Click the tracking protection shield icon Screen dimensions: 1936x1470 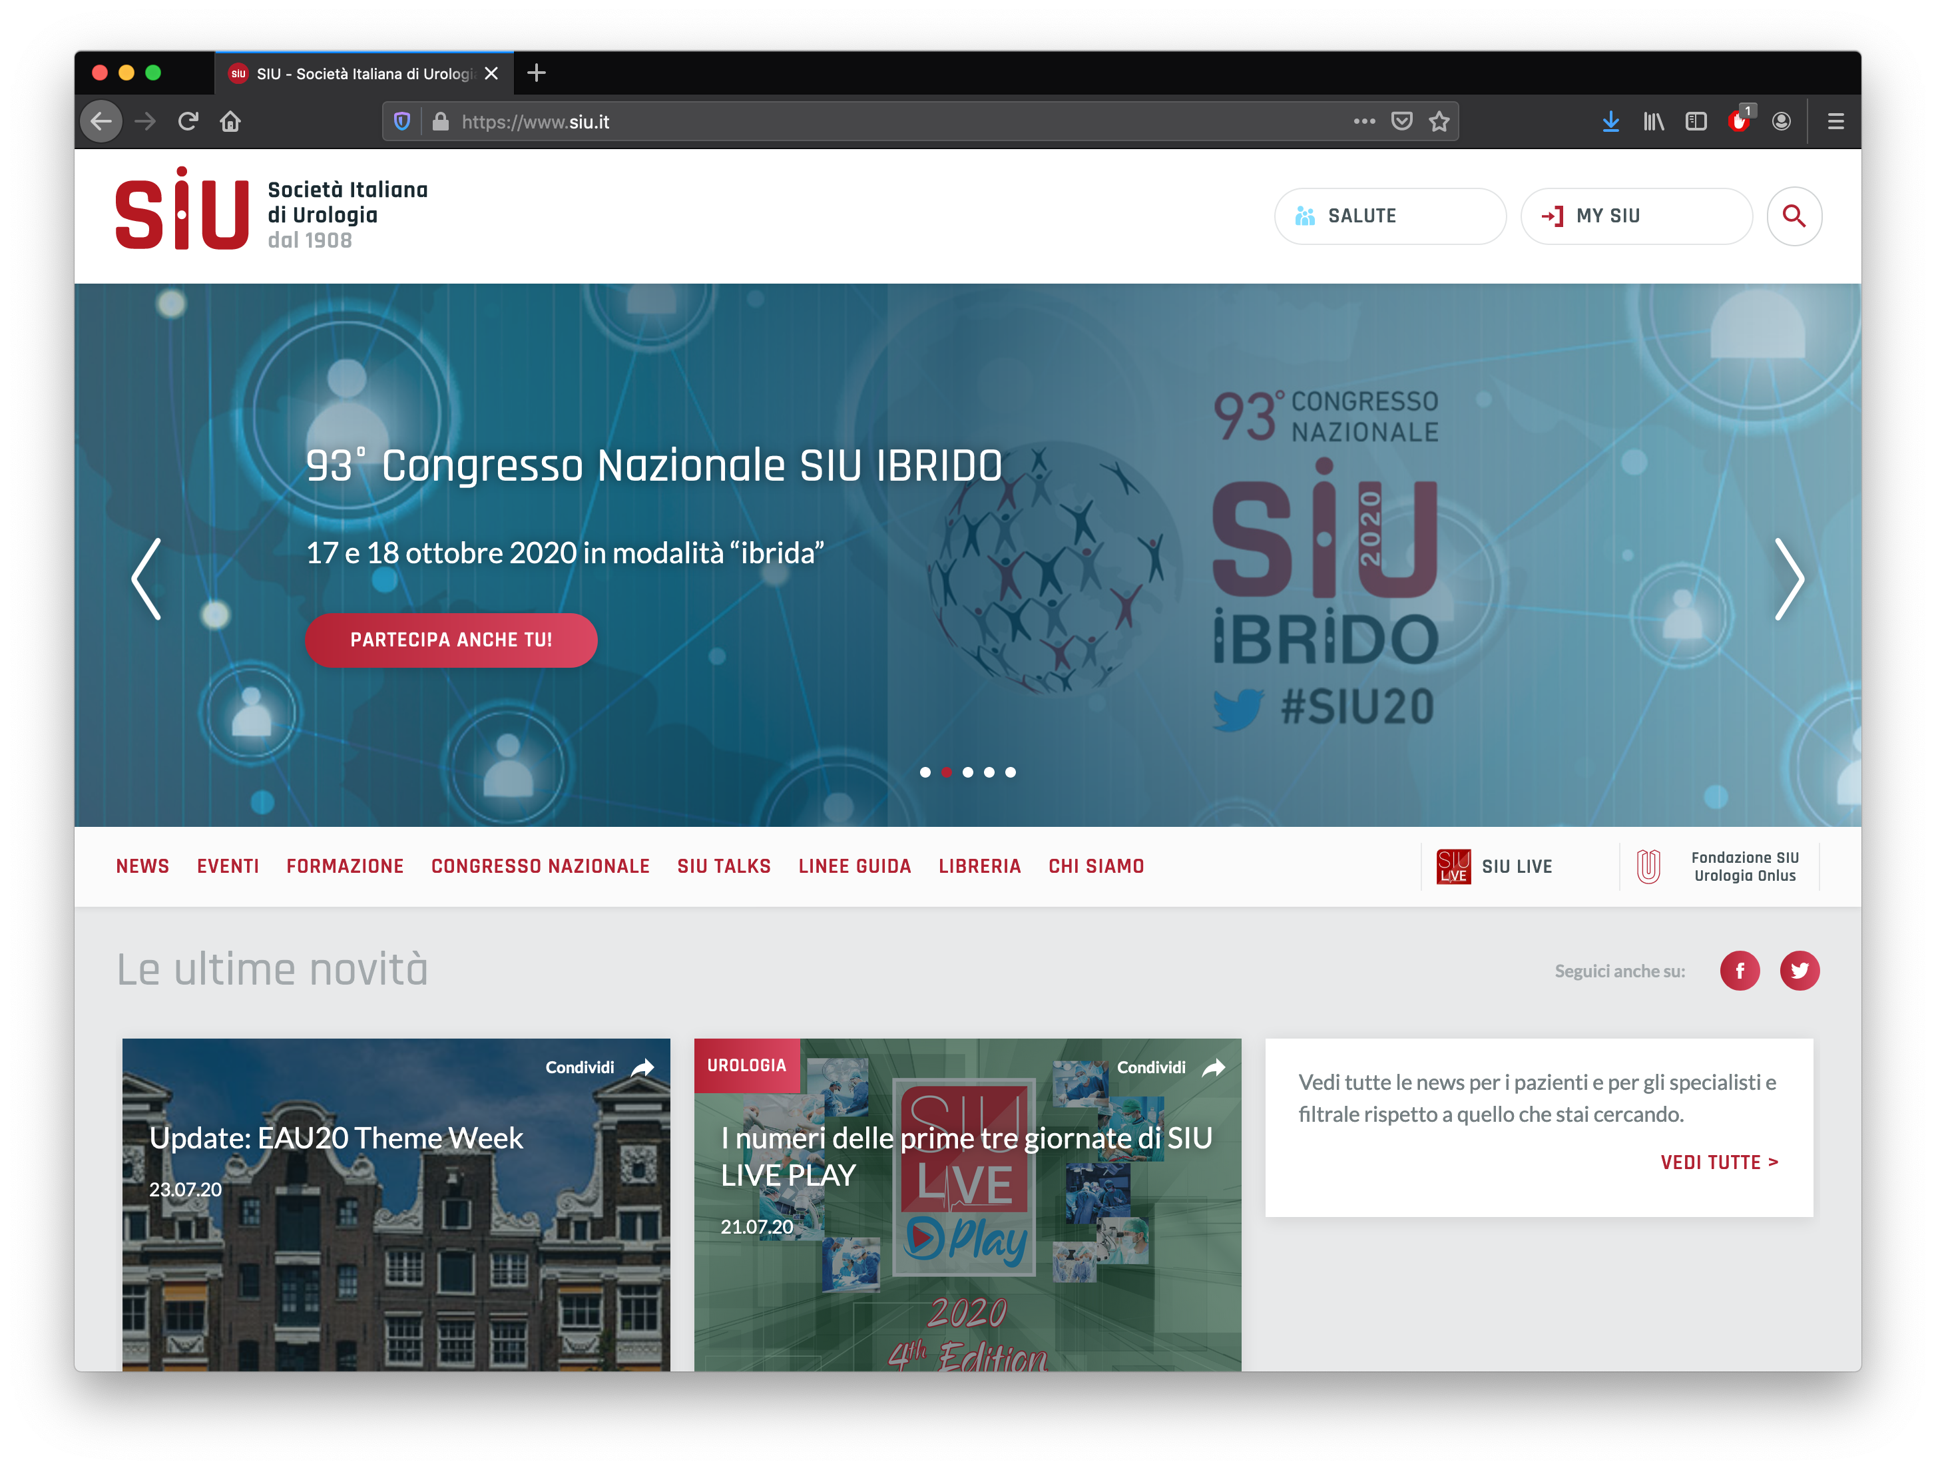[401, 122]
